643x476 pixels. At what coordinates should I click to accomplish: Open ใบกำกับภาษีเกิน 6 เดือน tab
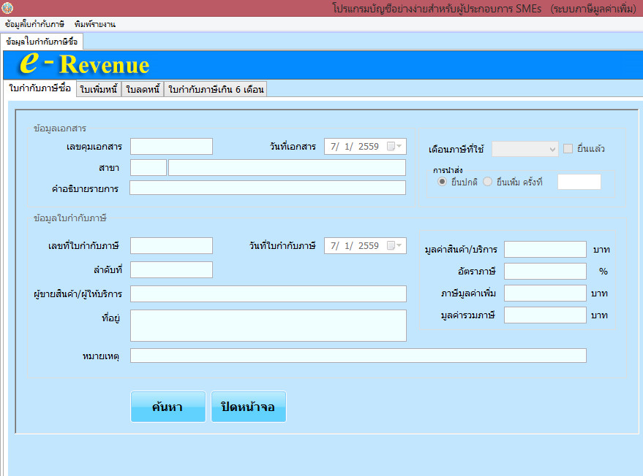[x=216, y=89]
